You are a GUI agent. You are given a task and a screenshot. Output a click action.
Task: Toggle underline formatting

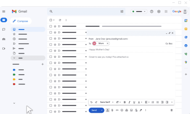click(x=134, y=102)
